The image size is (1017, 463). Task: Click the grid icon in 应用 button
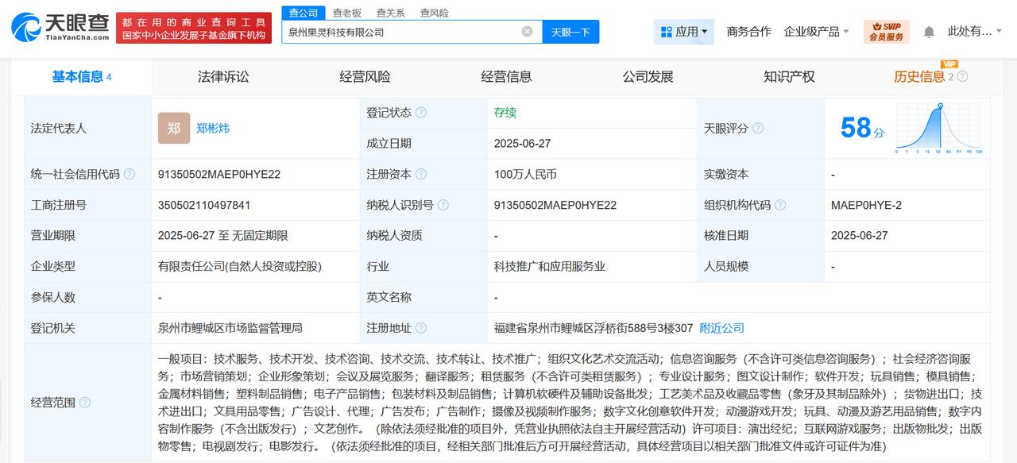(666, 32)
